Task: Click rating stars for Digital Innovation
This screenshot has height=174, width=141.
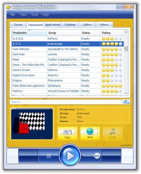Action: pos(112,75)
